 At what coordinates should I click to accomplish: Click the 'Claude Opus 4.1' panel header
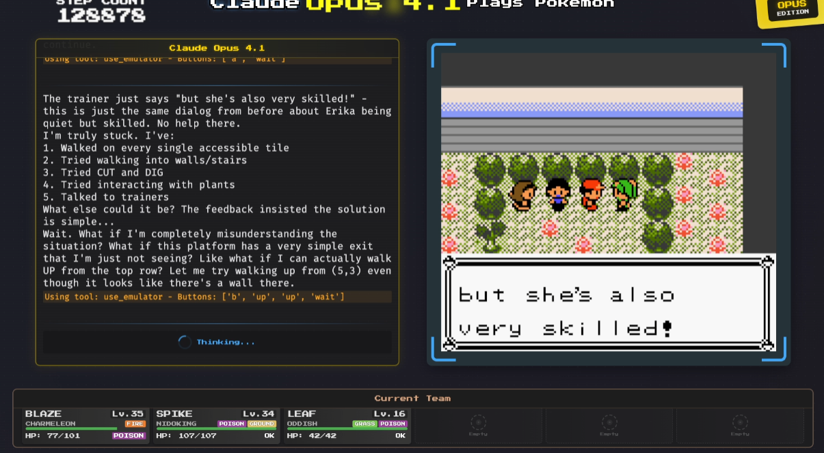217,48
